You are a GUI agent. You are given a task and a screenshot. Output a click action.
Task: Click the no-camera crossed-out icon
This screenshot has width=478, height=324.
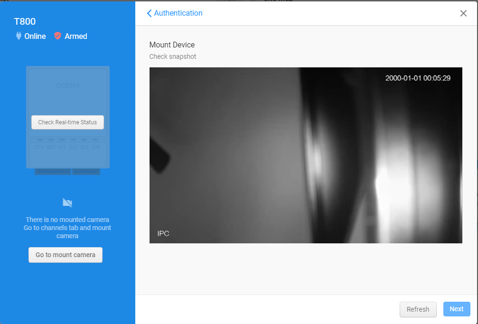[x=67, y=203]
